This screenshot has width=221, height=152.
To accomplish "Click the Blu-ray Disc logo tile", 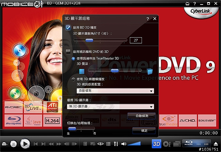I will (13, 121).
